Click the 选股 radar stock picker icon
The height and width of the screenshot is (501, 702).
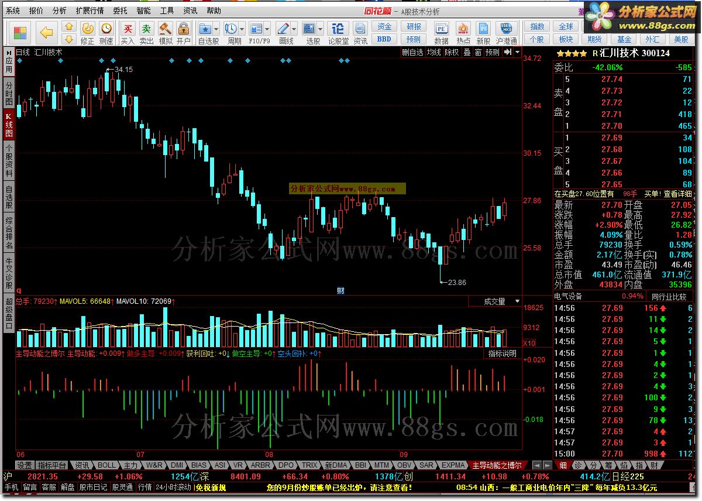click(309, 28)
